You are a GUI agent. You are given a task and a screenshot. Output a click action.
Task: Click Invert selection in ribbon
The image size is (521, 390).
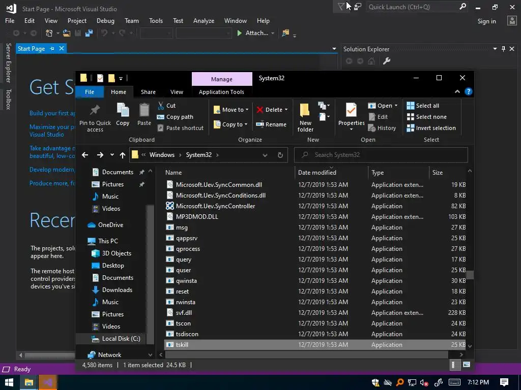pyautogui.click(x=431, y=128)
